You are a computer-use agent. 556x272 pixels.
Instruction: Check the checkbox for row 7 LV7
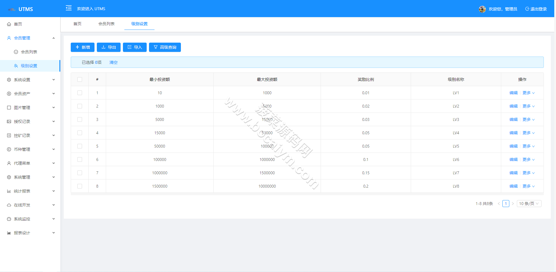(x=80, y=173)
